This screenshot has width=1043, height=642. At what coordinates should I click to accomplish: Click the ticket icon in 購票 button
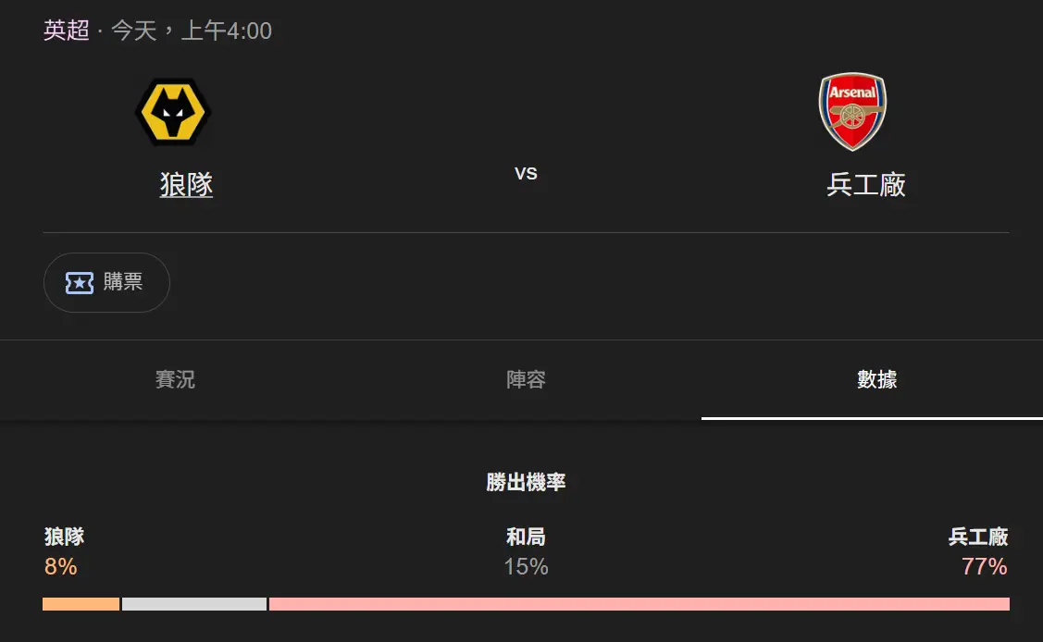click(80, 283)
